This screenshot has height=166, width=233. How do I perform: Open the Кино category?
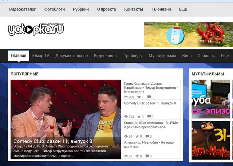pos(187,56)
